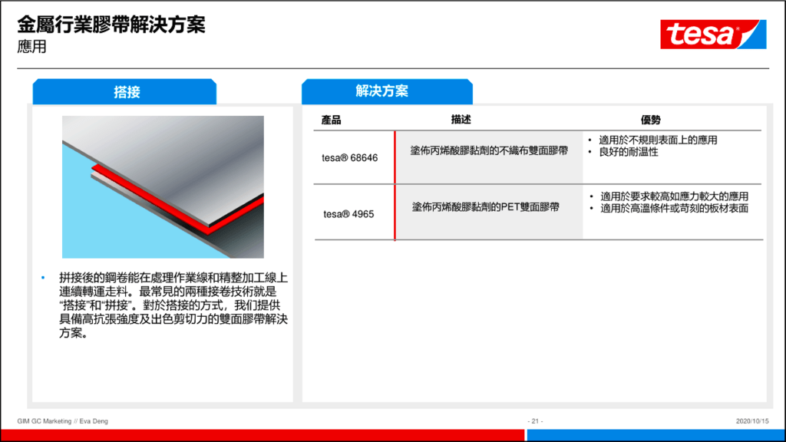Click the PET雙面膠帶 description cell
Viewport: 786px width, 442px height.
click(485, 207)
